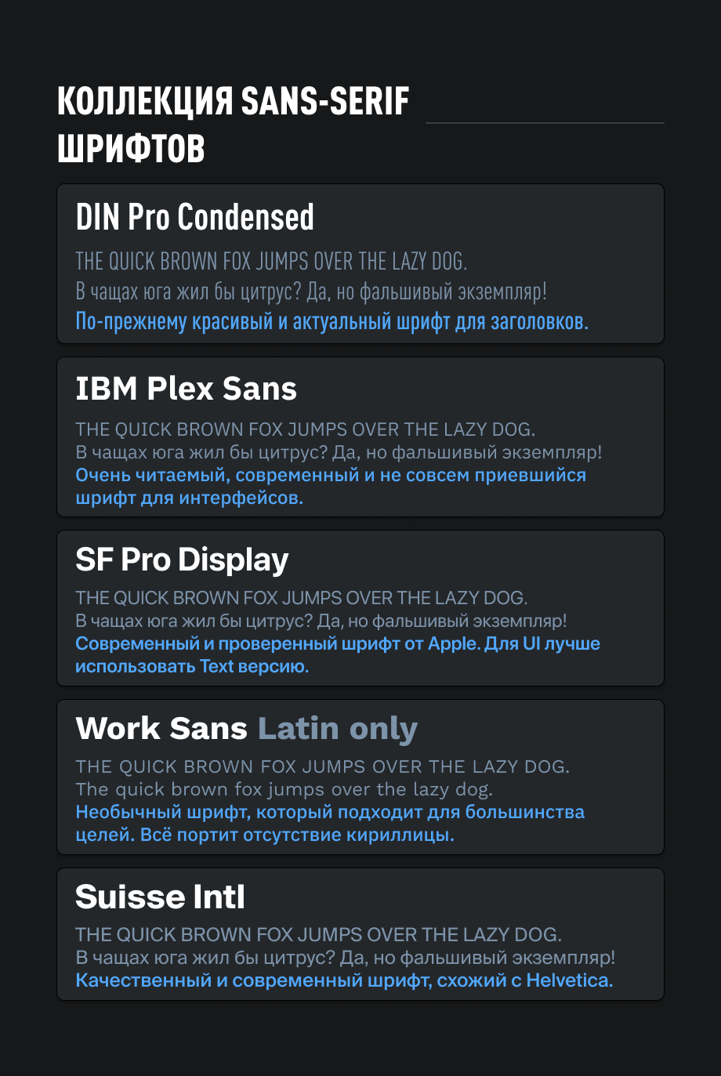Viewport: 721px width, 1076px height.
Task: Click the Russian pangram in IBM Plex Sans card
Action: pos(339,452)
